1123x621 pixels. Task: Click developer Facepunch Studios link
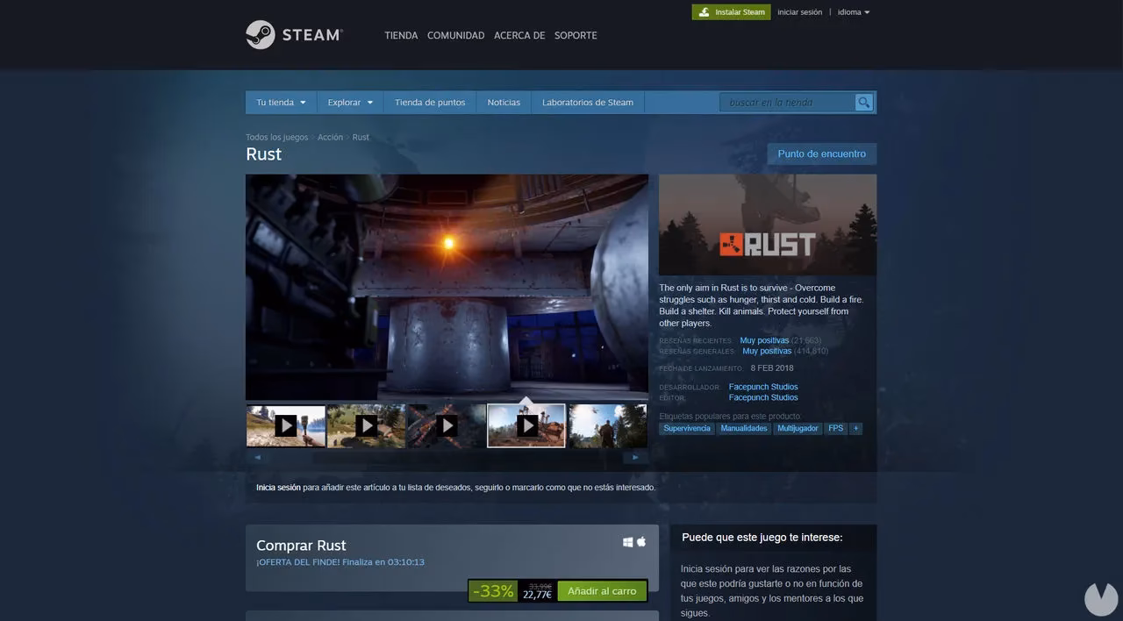tap(763, 387)
